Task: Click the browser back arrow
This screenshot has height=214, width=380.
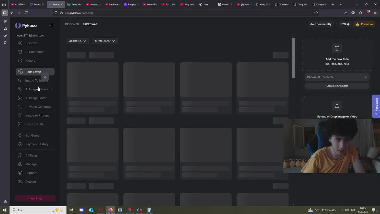Action: (x=12, y=13)
